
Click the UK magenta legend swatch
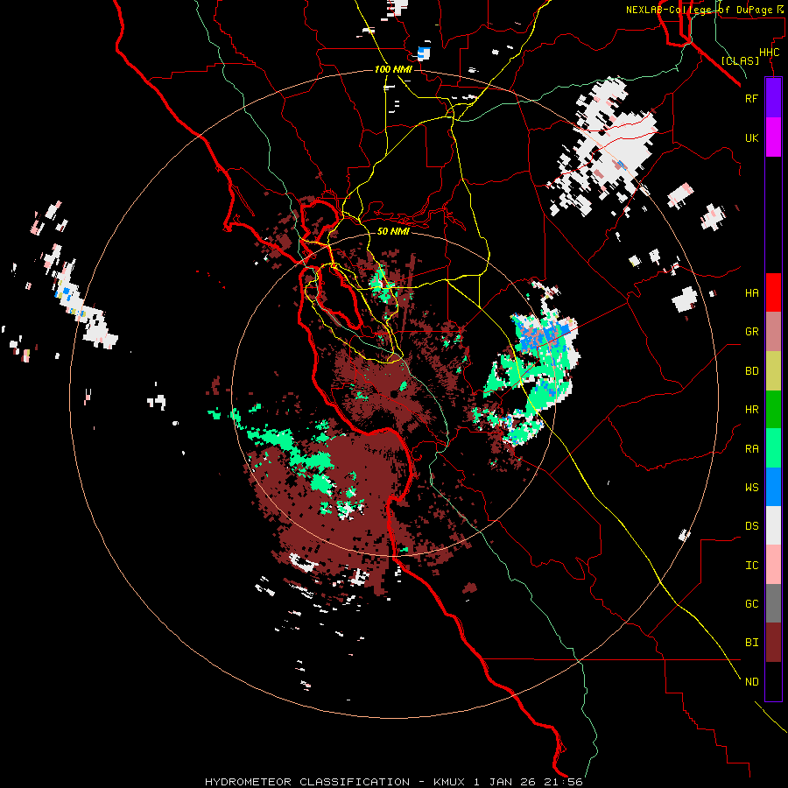[x=773, y=137]
